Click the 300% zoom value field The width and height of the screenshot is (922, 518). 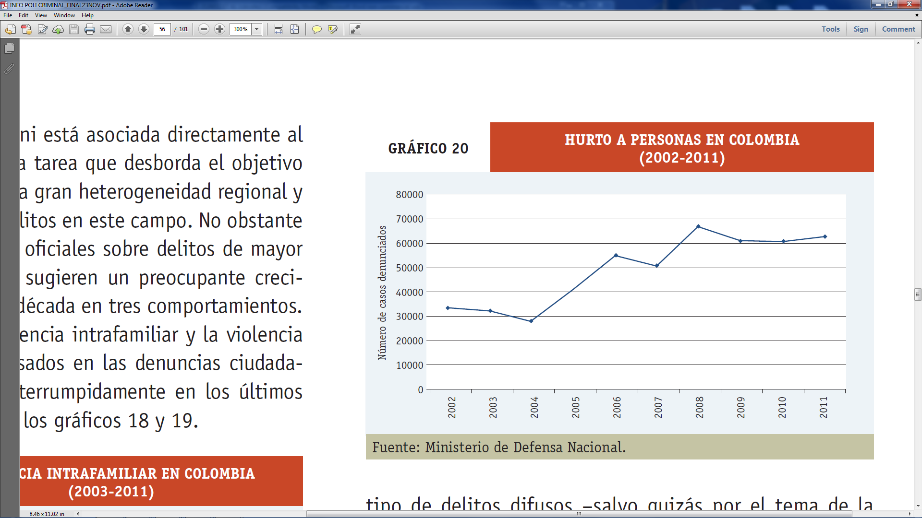241,29
